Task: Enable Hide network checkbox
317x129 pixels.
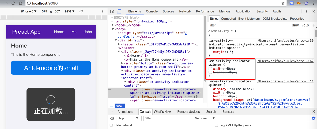Action: [x=111, y=125]
